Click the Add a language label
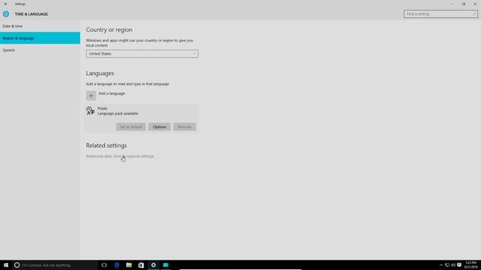481x270 pixels. point(112,93)
